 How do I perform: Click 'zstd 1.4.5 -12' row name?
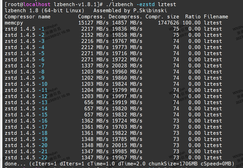pyautogui.click(x=26, y=96)
